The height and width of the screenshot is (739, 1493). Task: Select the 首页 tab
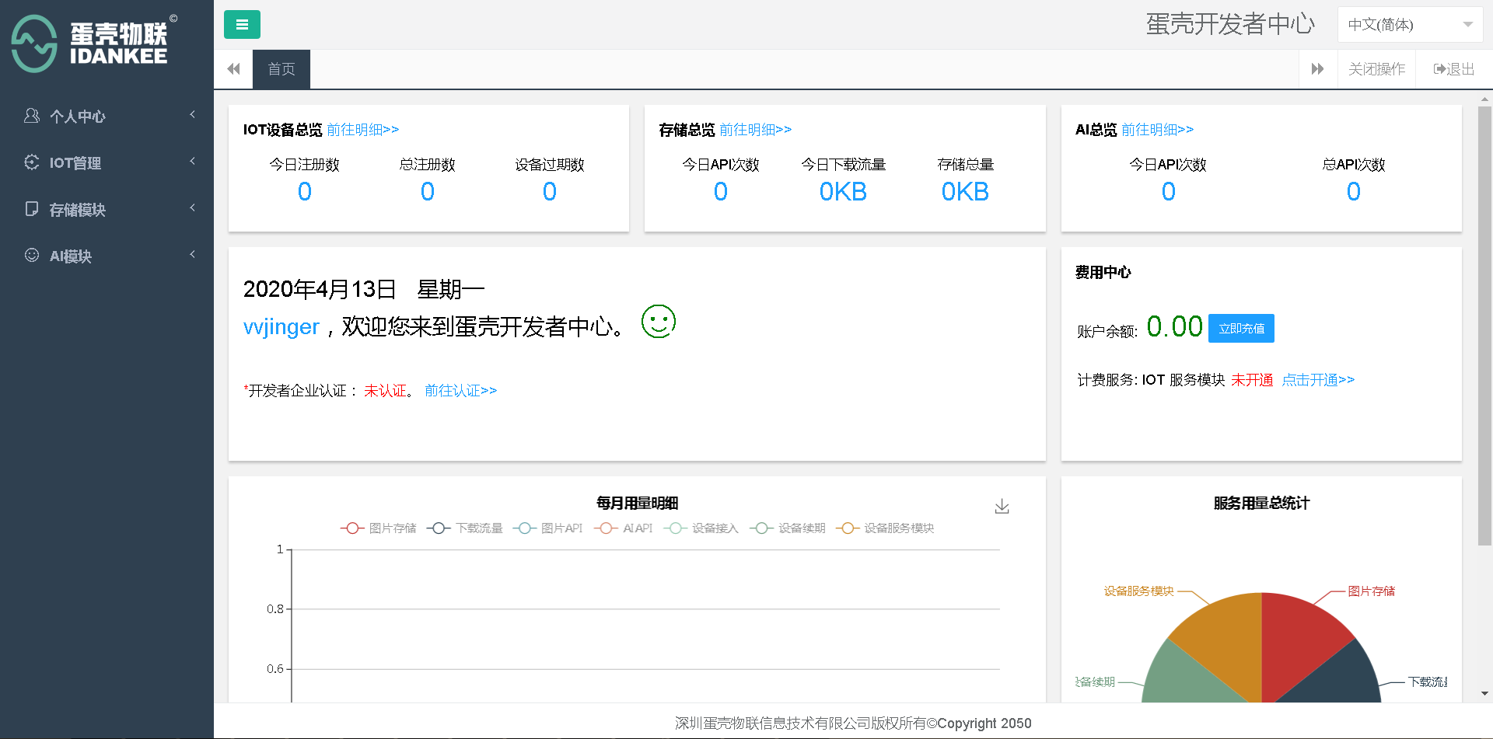281,69
